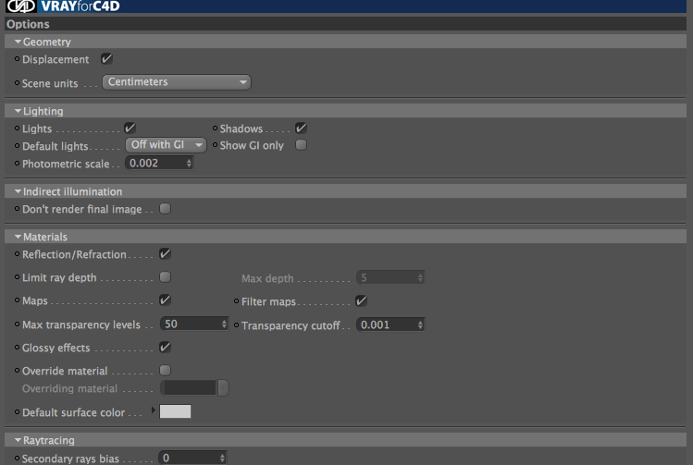Click Default surface color parameter dot
Screen dimensions: 693x465
18,412
